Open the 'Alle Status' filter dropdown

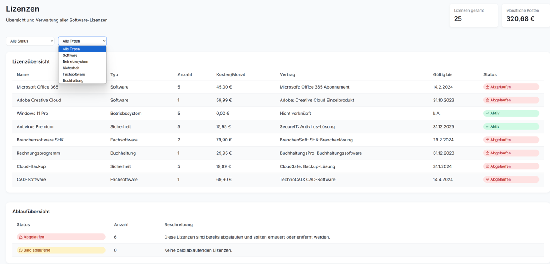30,41
